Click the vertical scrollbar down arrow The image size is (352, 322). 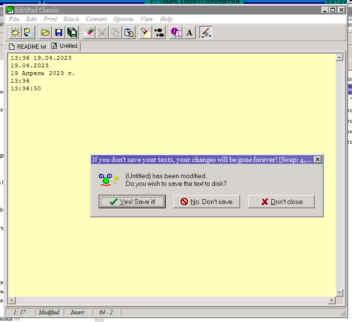(x=339, y=292)
